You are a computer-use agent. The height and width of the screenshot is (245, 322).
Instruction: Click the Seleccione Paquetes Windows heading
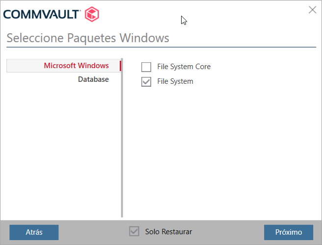click(88, 38)
